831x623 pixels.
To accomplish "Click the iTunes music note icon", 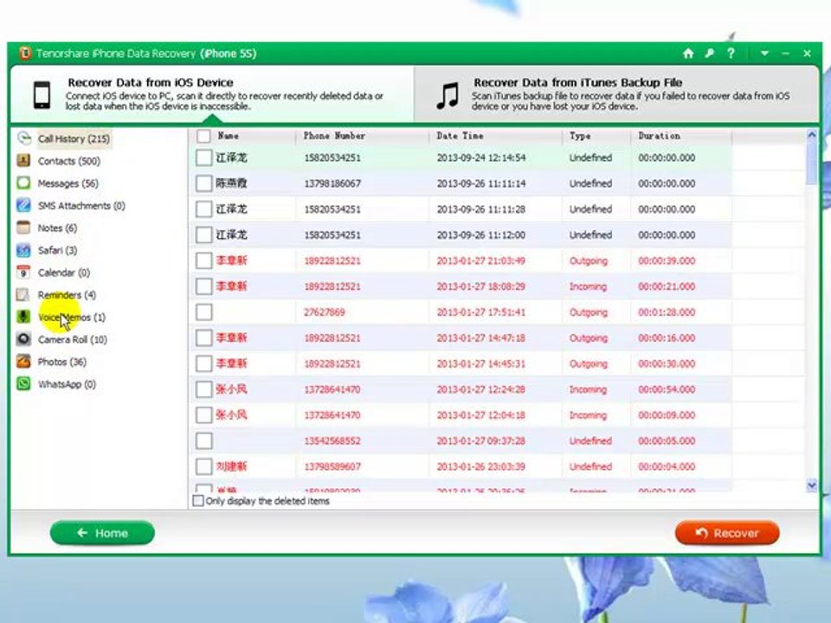I will click(x=448, y=95).
